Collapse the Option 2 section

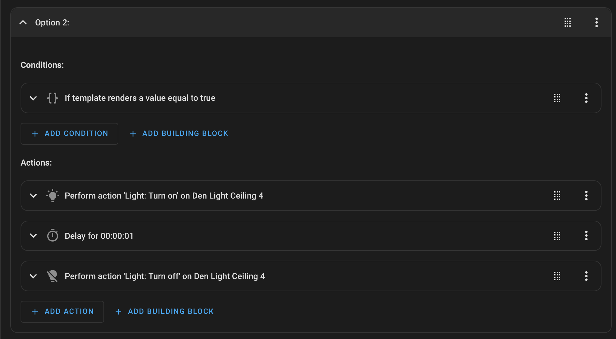(23, 22)
